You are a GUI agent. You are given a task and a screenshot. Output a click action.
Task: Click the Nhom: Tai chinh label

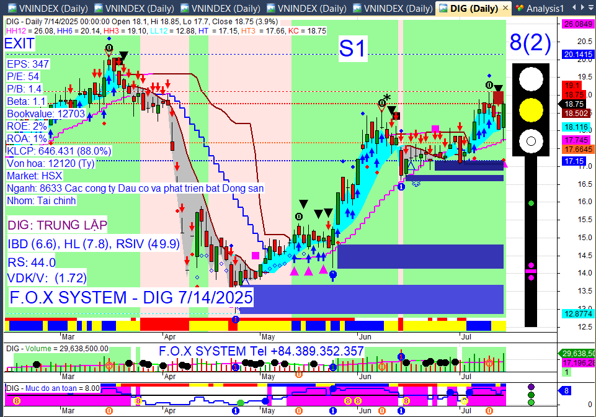[x=42, y=200]
